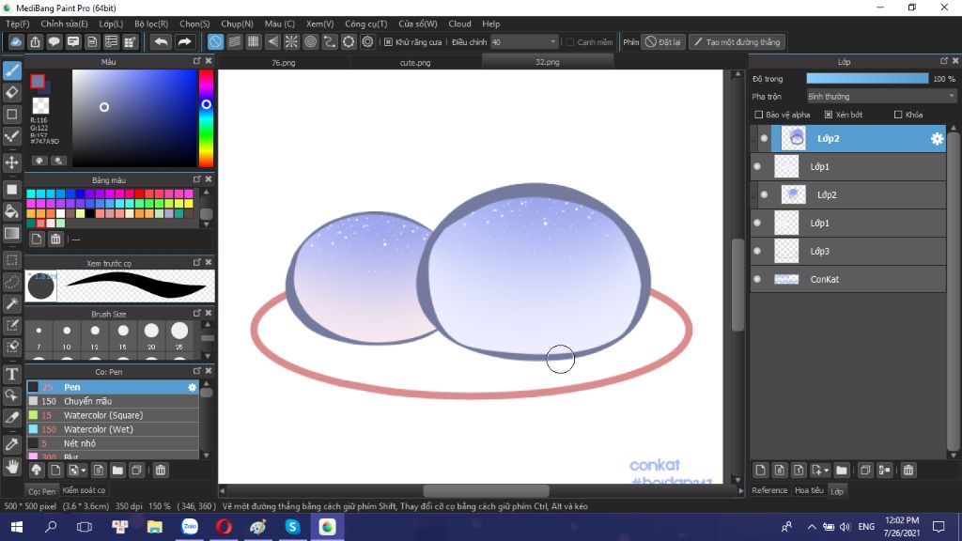The image size is (962, 541).
Task: Open the Pha trộn blending mode dropdown
Action: pos(881,97)
